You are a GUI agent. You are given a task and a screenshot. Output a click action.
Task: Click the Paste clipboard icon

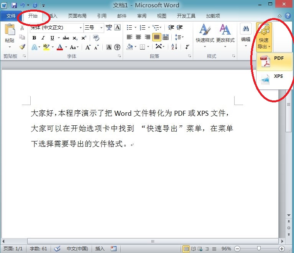tap(10, 30)
